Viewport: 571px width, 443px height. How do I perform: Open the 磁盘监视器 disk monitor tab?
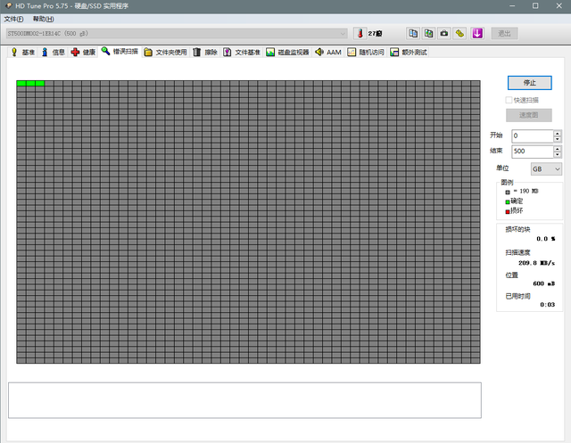287,53
